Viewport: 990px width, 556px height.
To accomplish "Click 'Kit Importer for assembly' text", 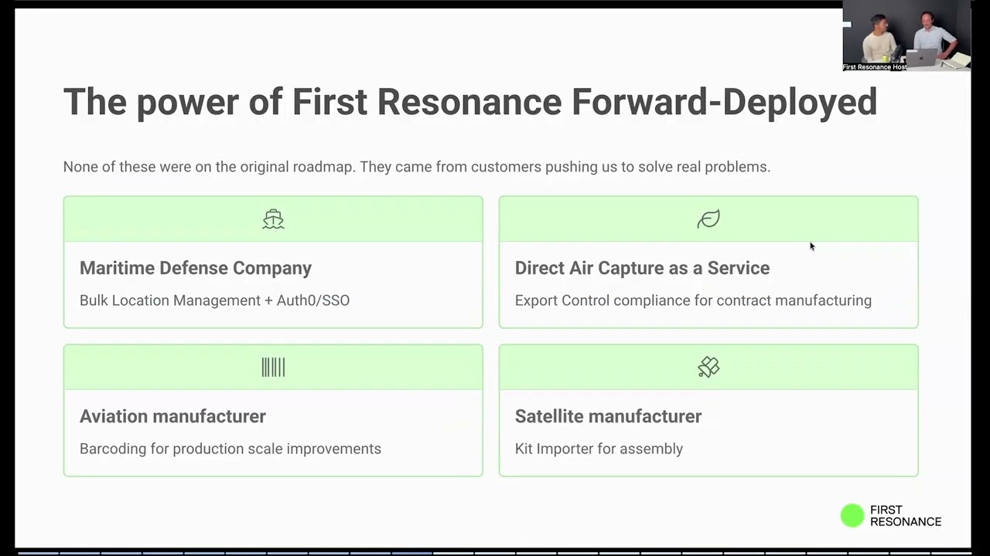I will click(x=599, y=449).
